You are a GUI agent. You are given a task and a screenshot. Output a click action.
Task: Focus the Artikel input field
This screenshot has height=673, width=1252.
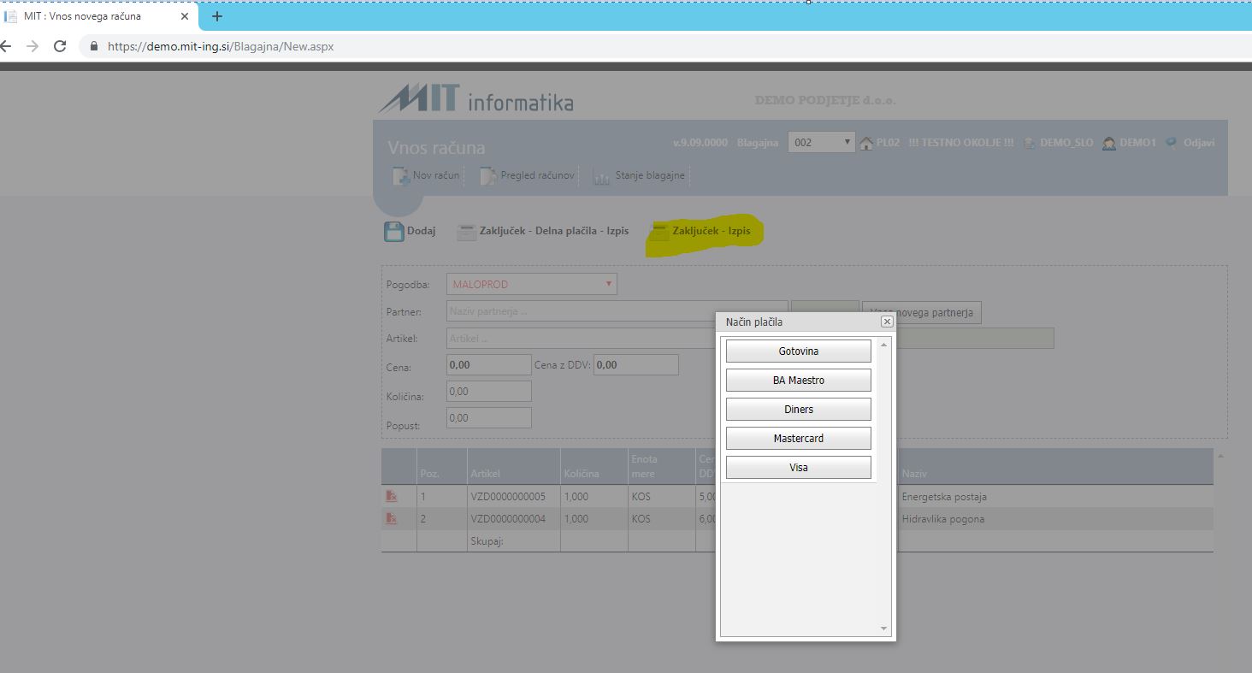click(x=581, y=339)
